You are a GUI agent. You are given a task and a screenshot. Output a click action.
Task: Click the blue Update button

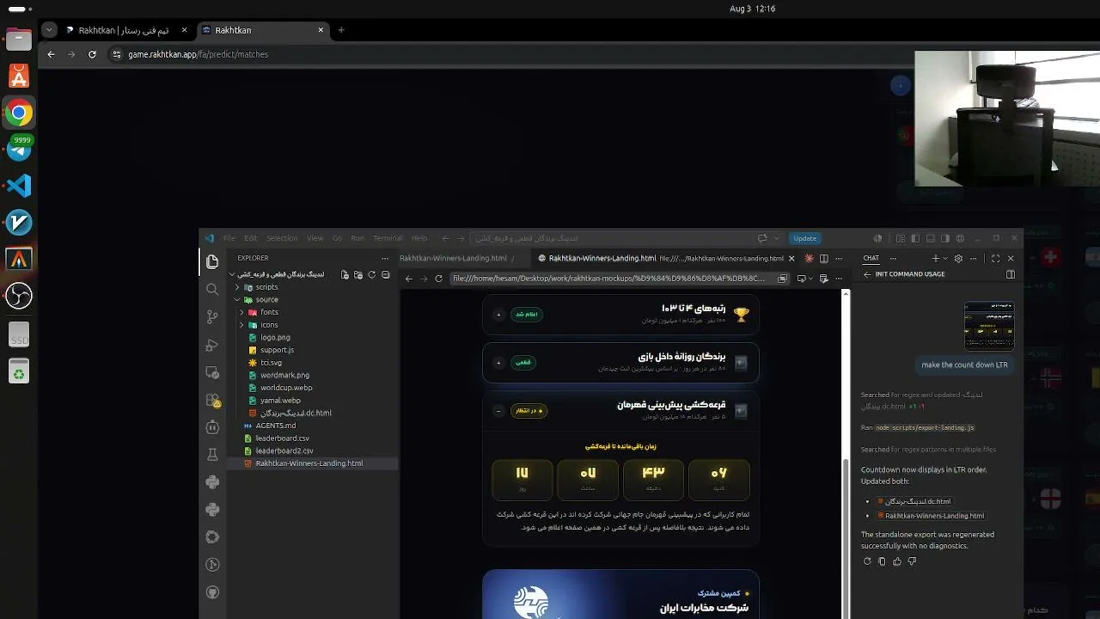click(x=805, y=238)
